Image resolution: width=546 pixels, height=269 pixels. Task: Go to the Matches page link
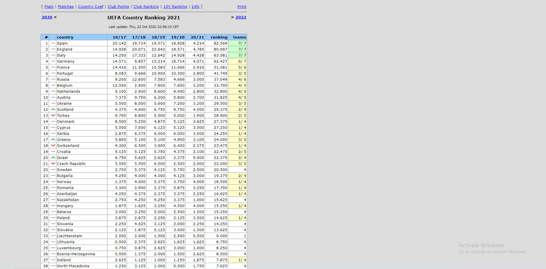pos(66,6)
